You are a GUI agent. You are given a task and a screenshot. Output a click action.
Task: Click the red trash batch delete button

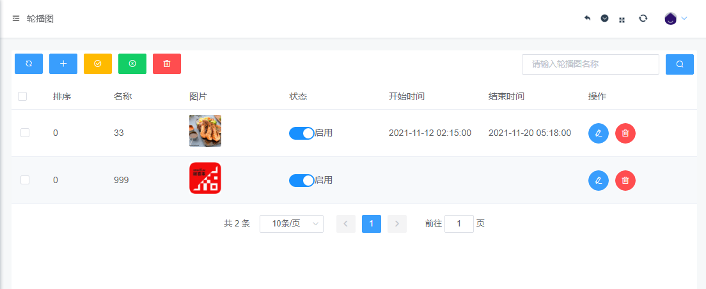(x=167, y=64)
